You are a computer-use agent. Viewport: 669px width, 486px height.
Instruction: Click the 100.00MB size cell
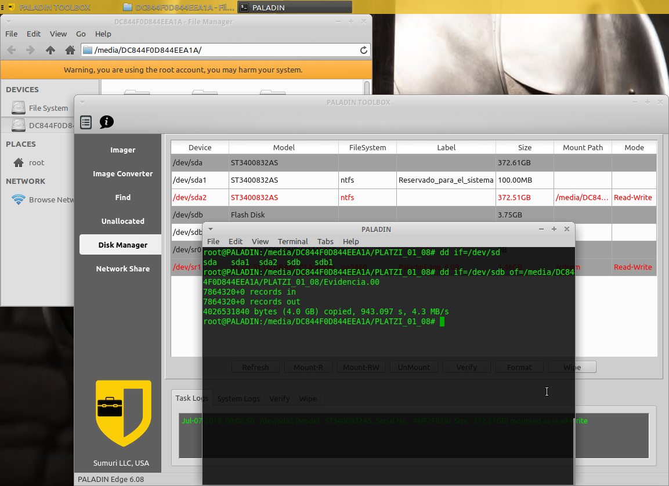coord(525,180)
